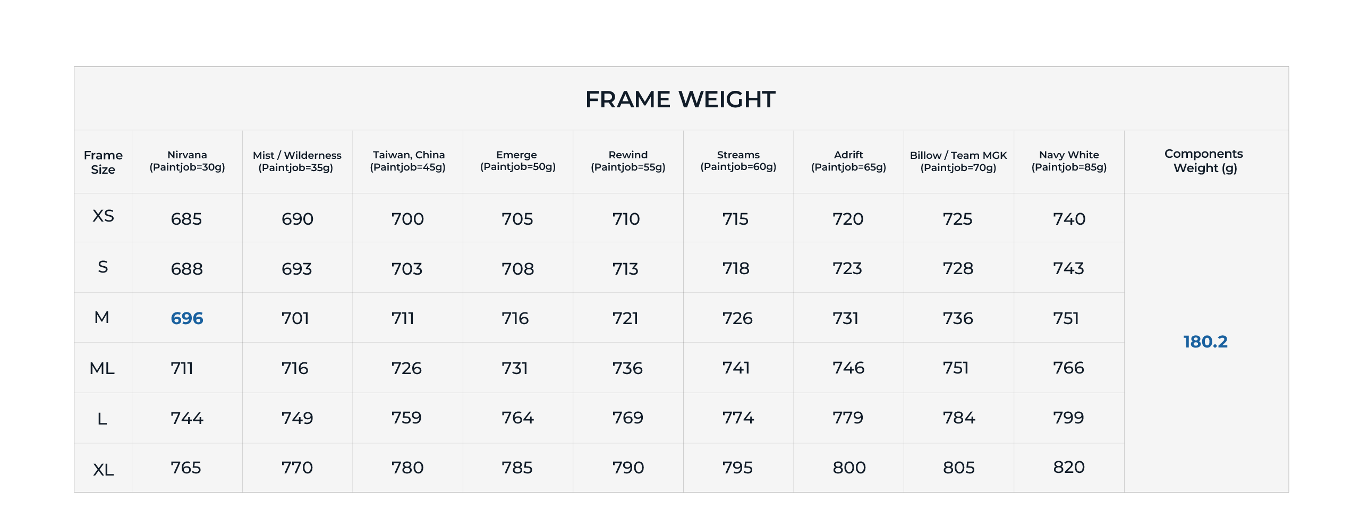Click the 820 Navy White XL weight

[1069, 468]
